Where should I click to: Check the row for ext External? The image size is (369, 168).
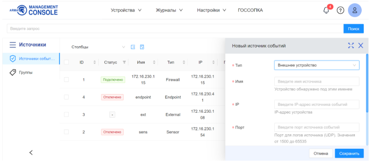click(x=66, y=115)
